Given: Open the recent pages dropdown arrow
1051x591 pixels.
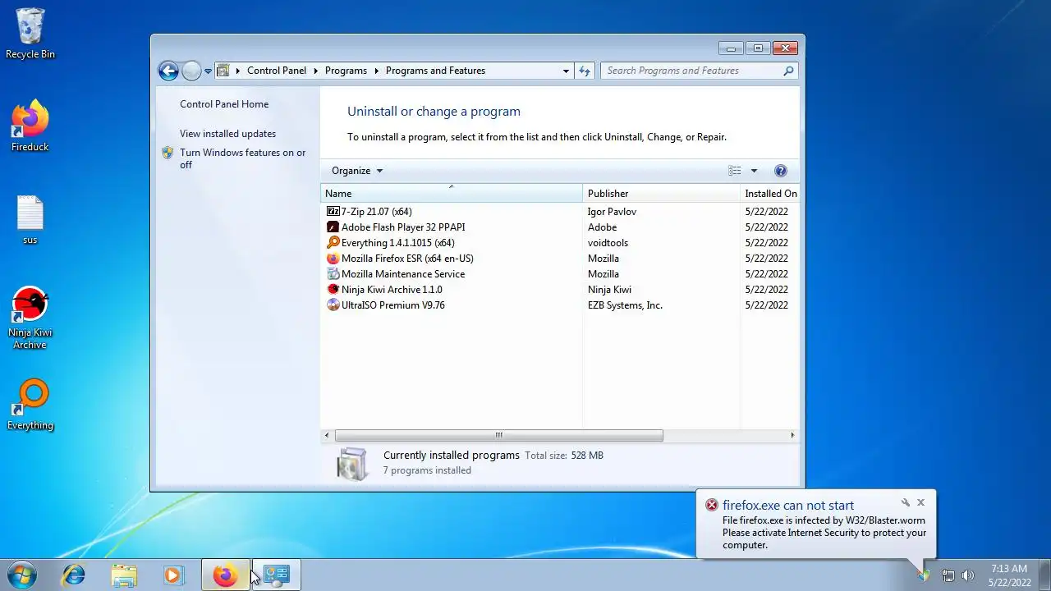Looking at the screenshot, I should click(x=208, y=71).
